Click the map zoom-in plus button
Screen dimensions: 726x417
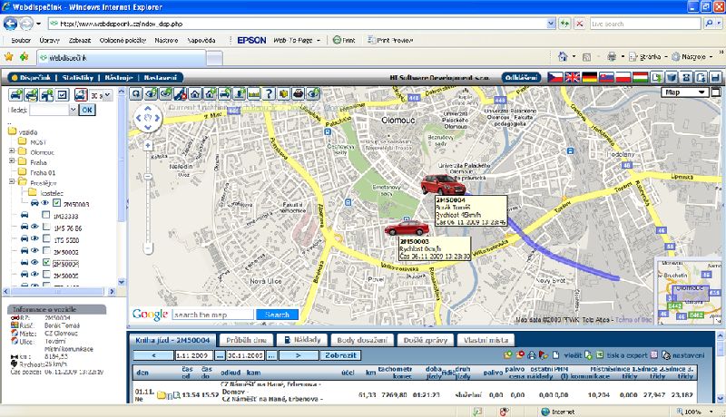(x=148, y=146)
